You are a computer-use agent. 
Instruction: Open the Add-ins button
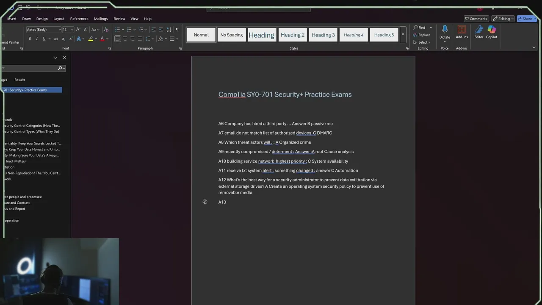click(462, 32)
